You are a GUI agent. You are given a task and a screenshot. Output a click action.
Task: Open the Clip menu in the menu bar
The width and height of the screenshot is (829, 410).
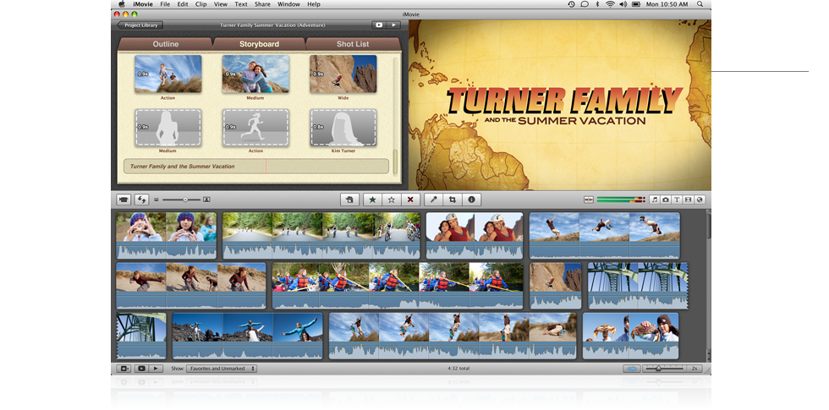pyautogui.click(x=200, y=4)
